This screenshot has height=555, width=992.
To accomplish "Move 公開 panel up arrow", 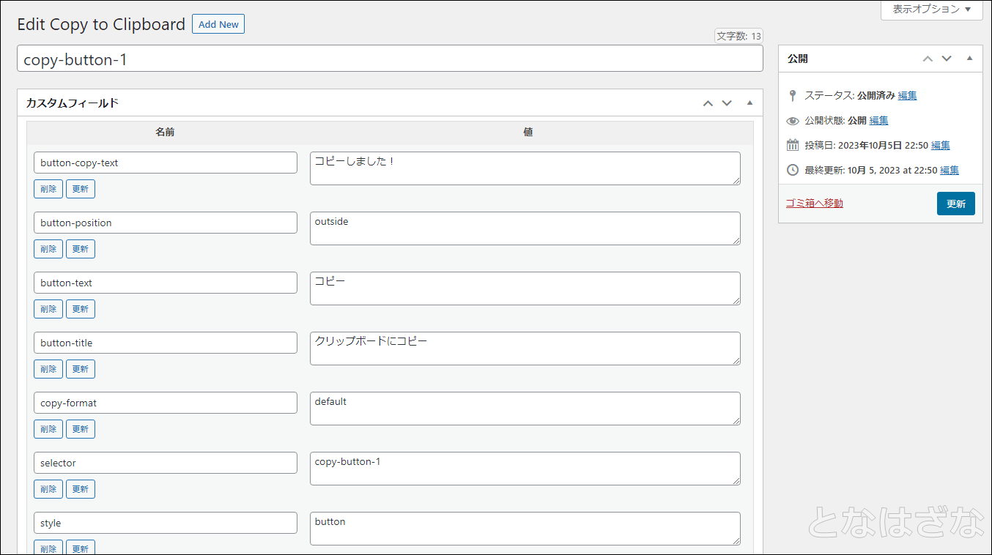I will click(928, 59).
